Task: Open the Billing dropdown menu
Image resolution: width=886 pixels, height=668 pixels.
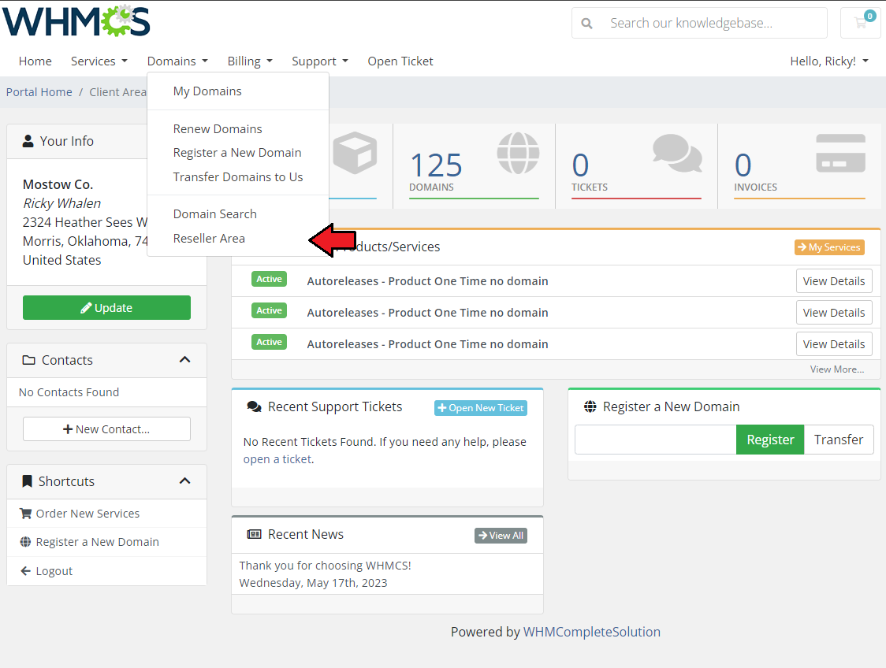Action: pyautogui.click(x=250, y=61)
